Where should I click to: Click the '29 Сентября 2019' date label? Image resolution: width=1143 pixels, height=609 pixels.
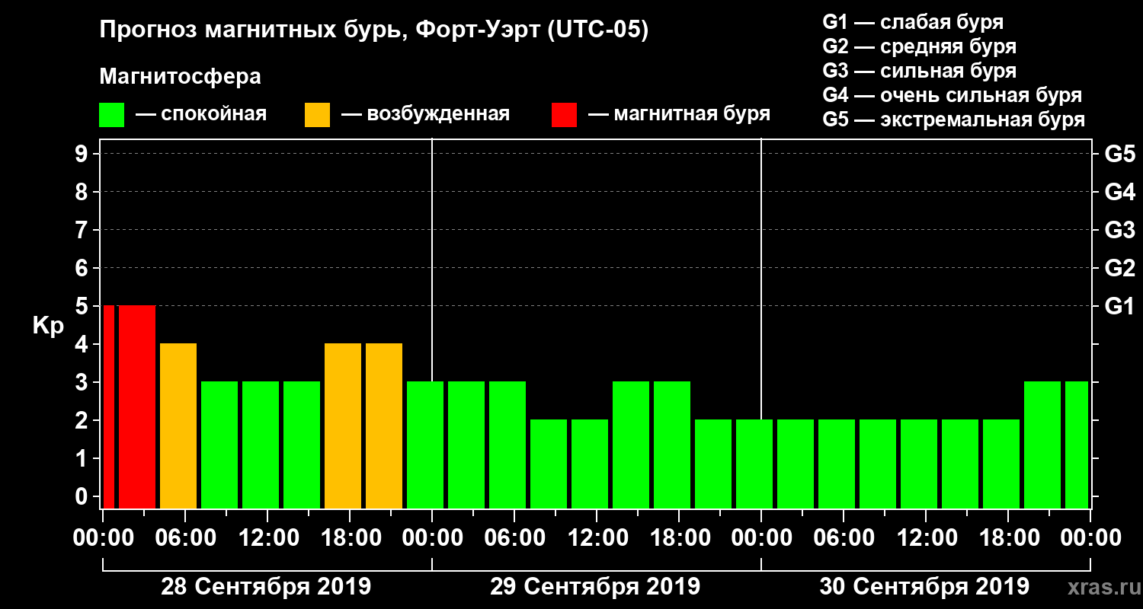595,587
